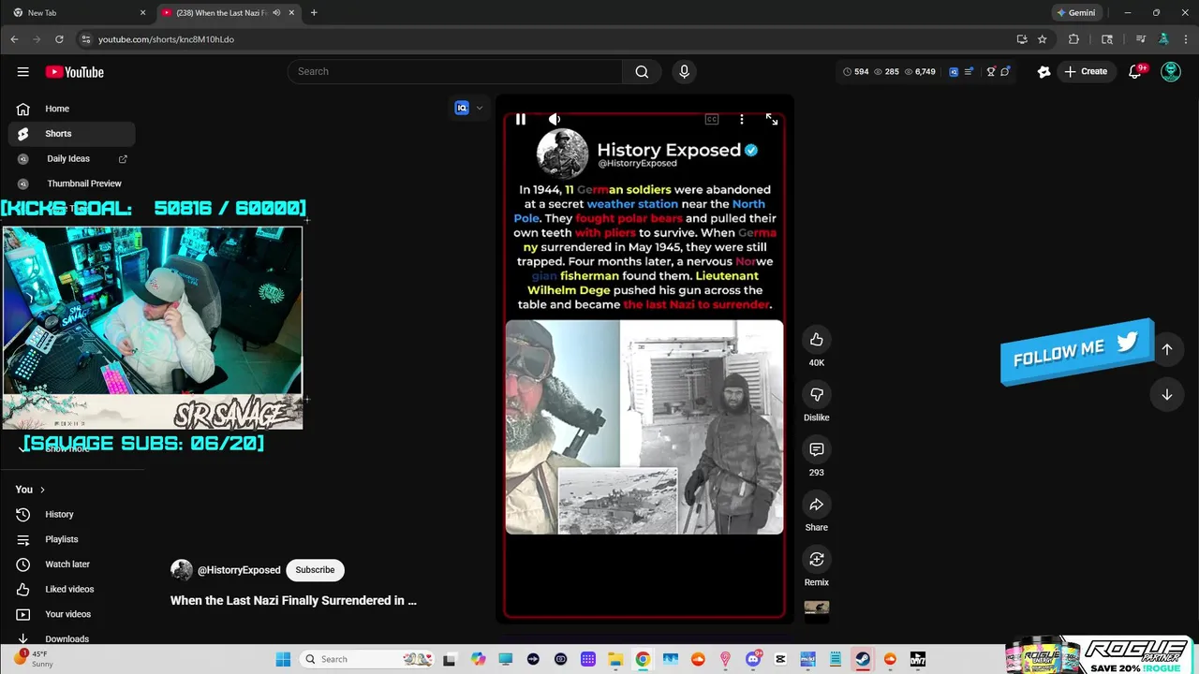Click the search magnifier button
The width and height of the screenshot is (1199, 674).
tap(642, 72)
